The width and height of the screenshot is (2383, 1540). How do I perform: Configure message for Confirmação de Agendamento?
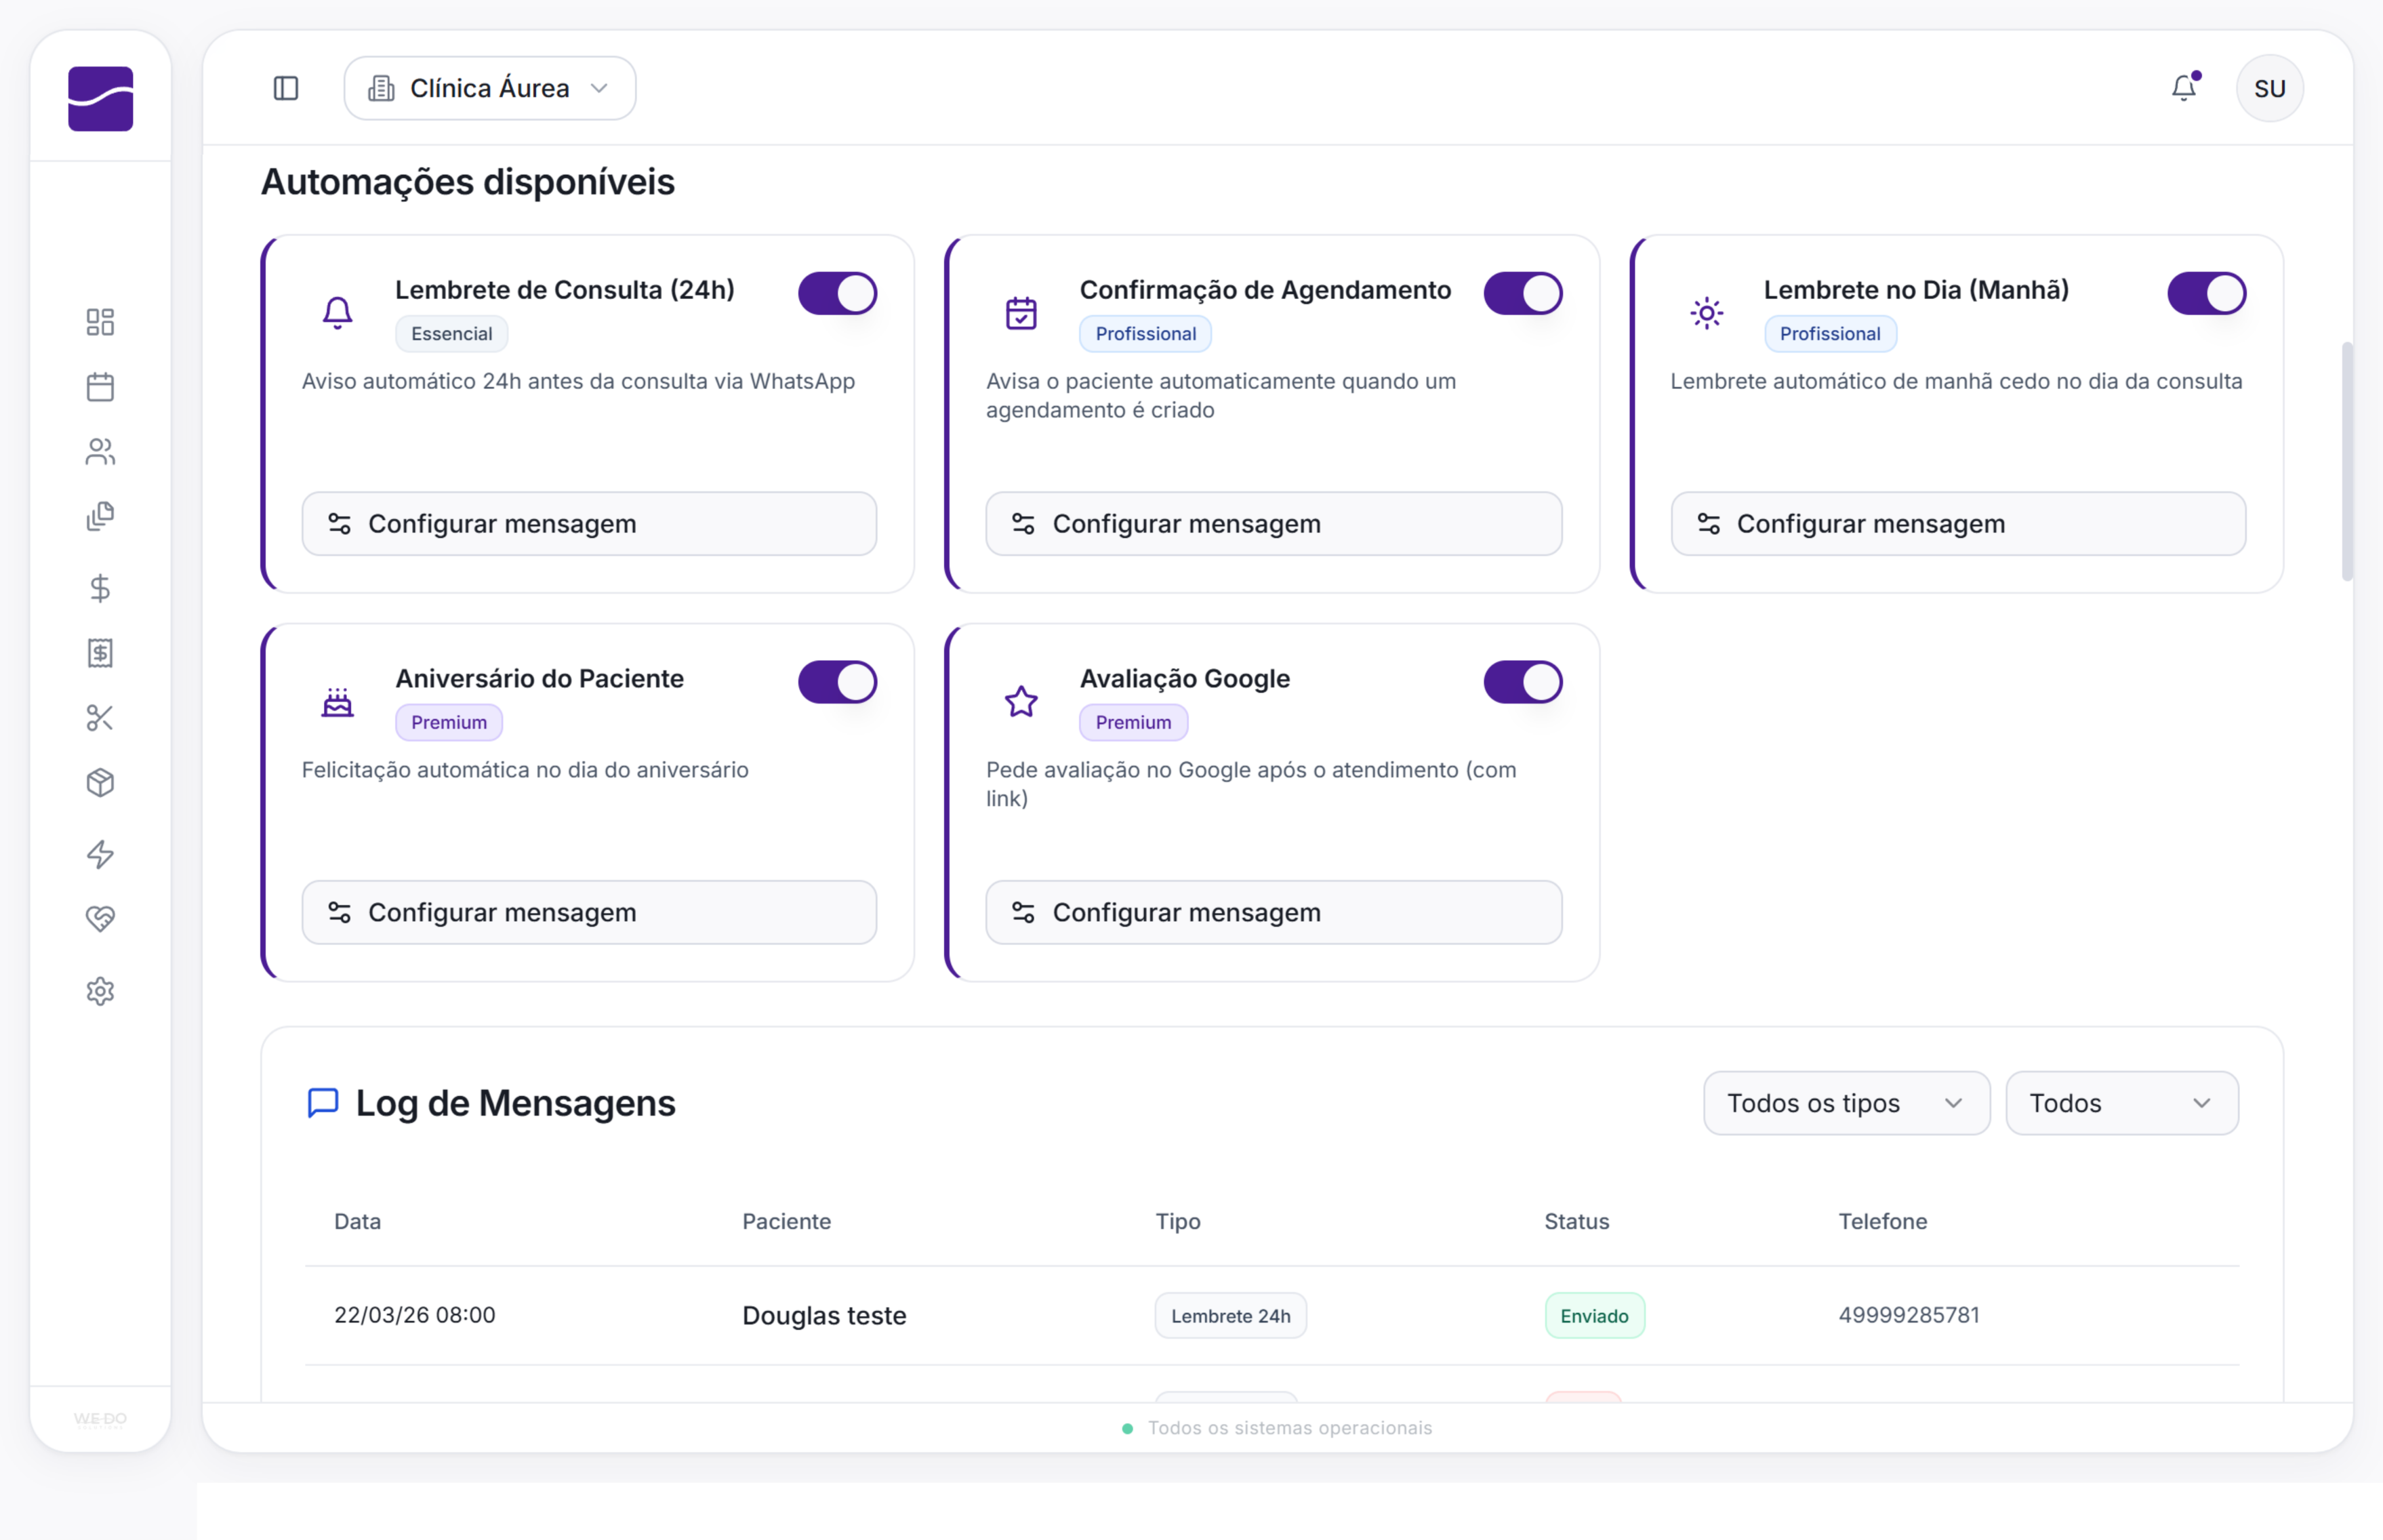click(1273, 524)
